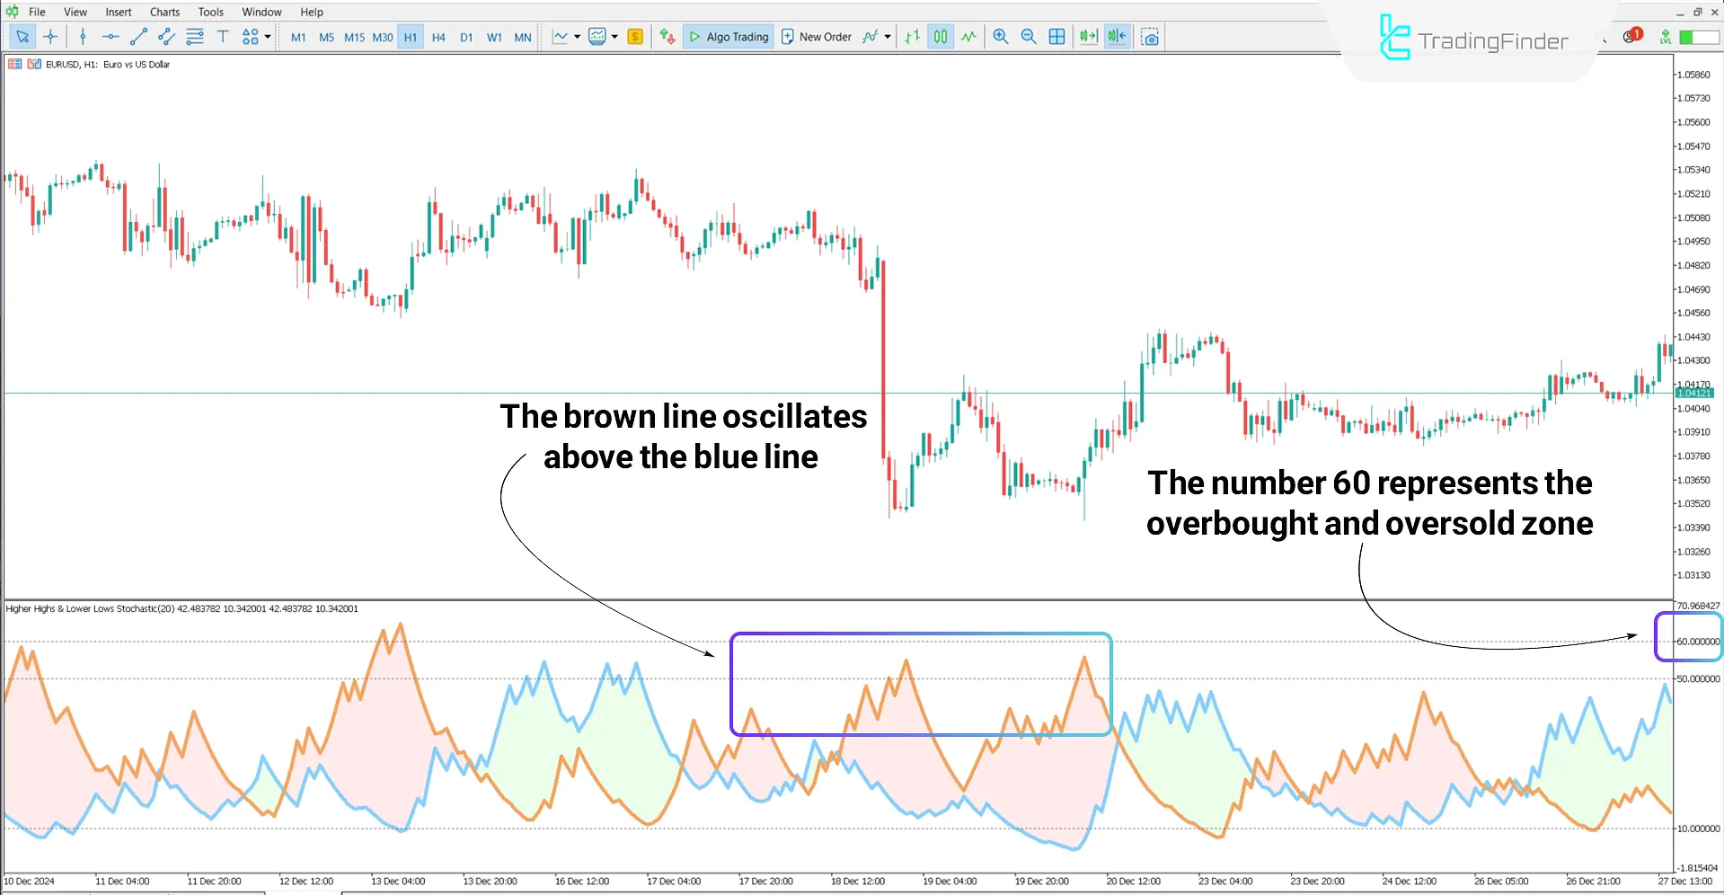Open the Charts menu
Screen dimensions: 1724x895
point(164,12)
